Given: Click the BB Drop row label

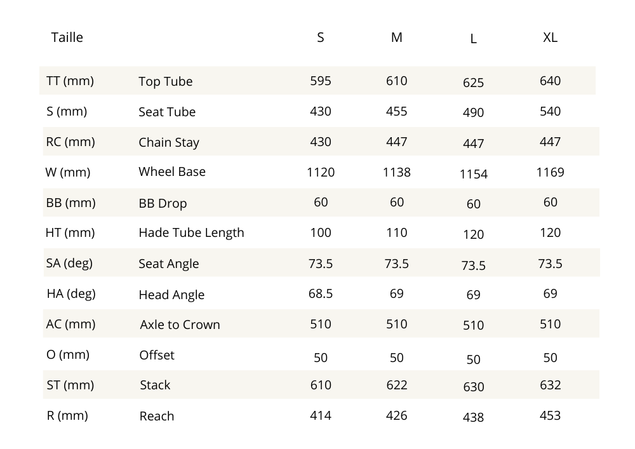Looking at the screenshot, I should click(x=163, y=204).
